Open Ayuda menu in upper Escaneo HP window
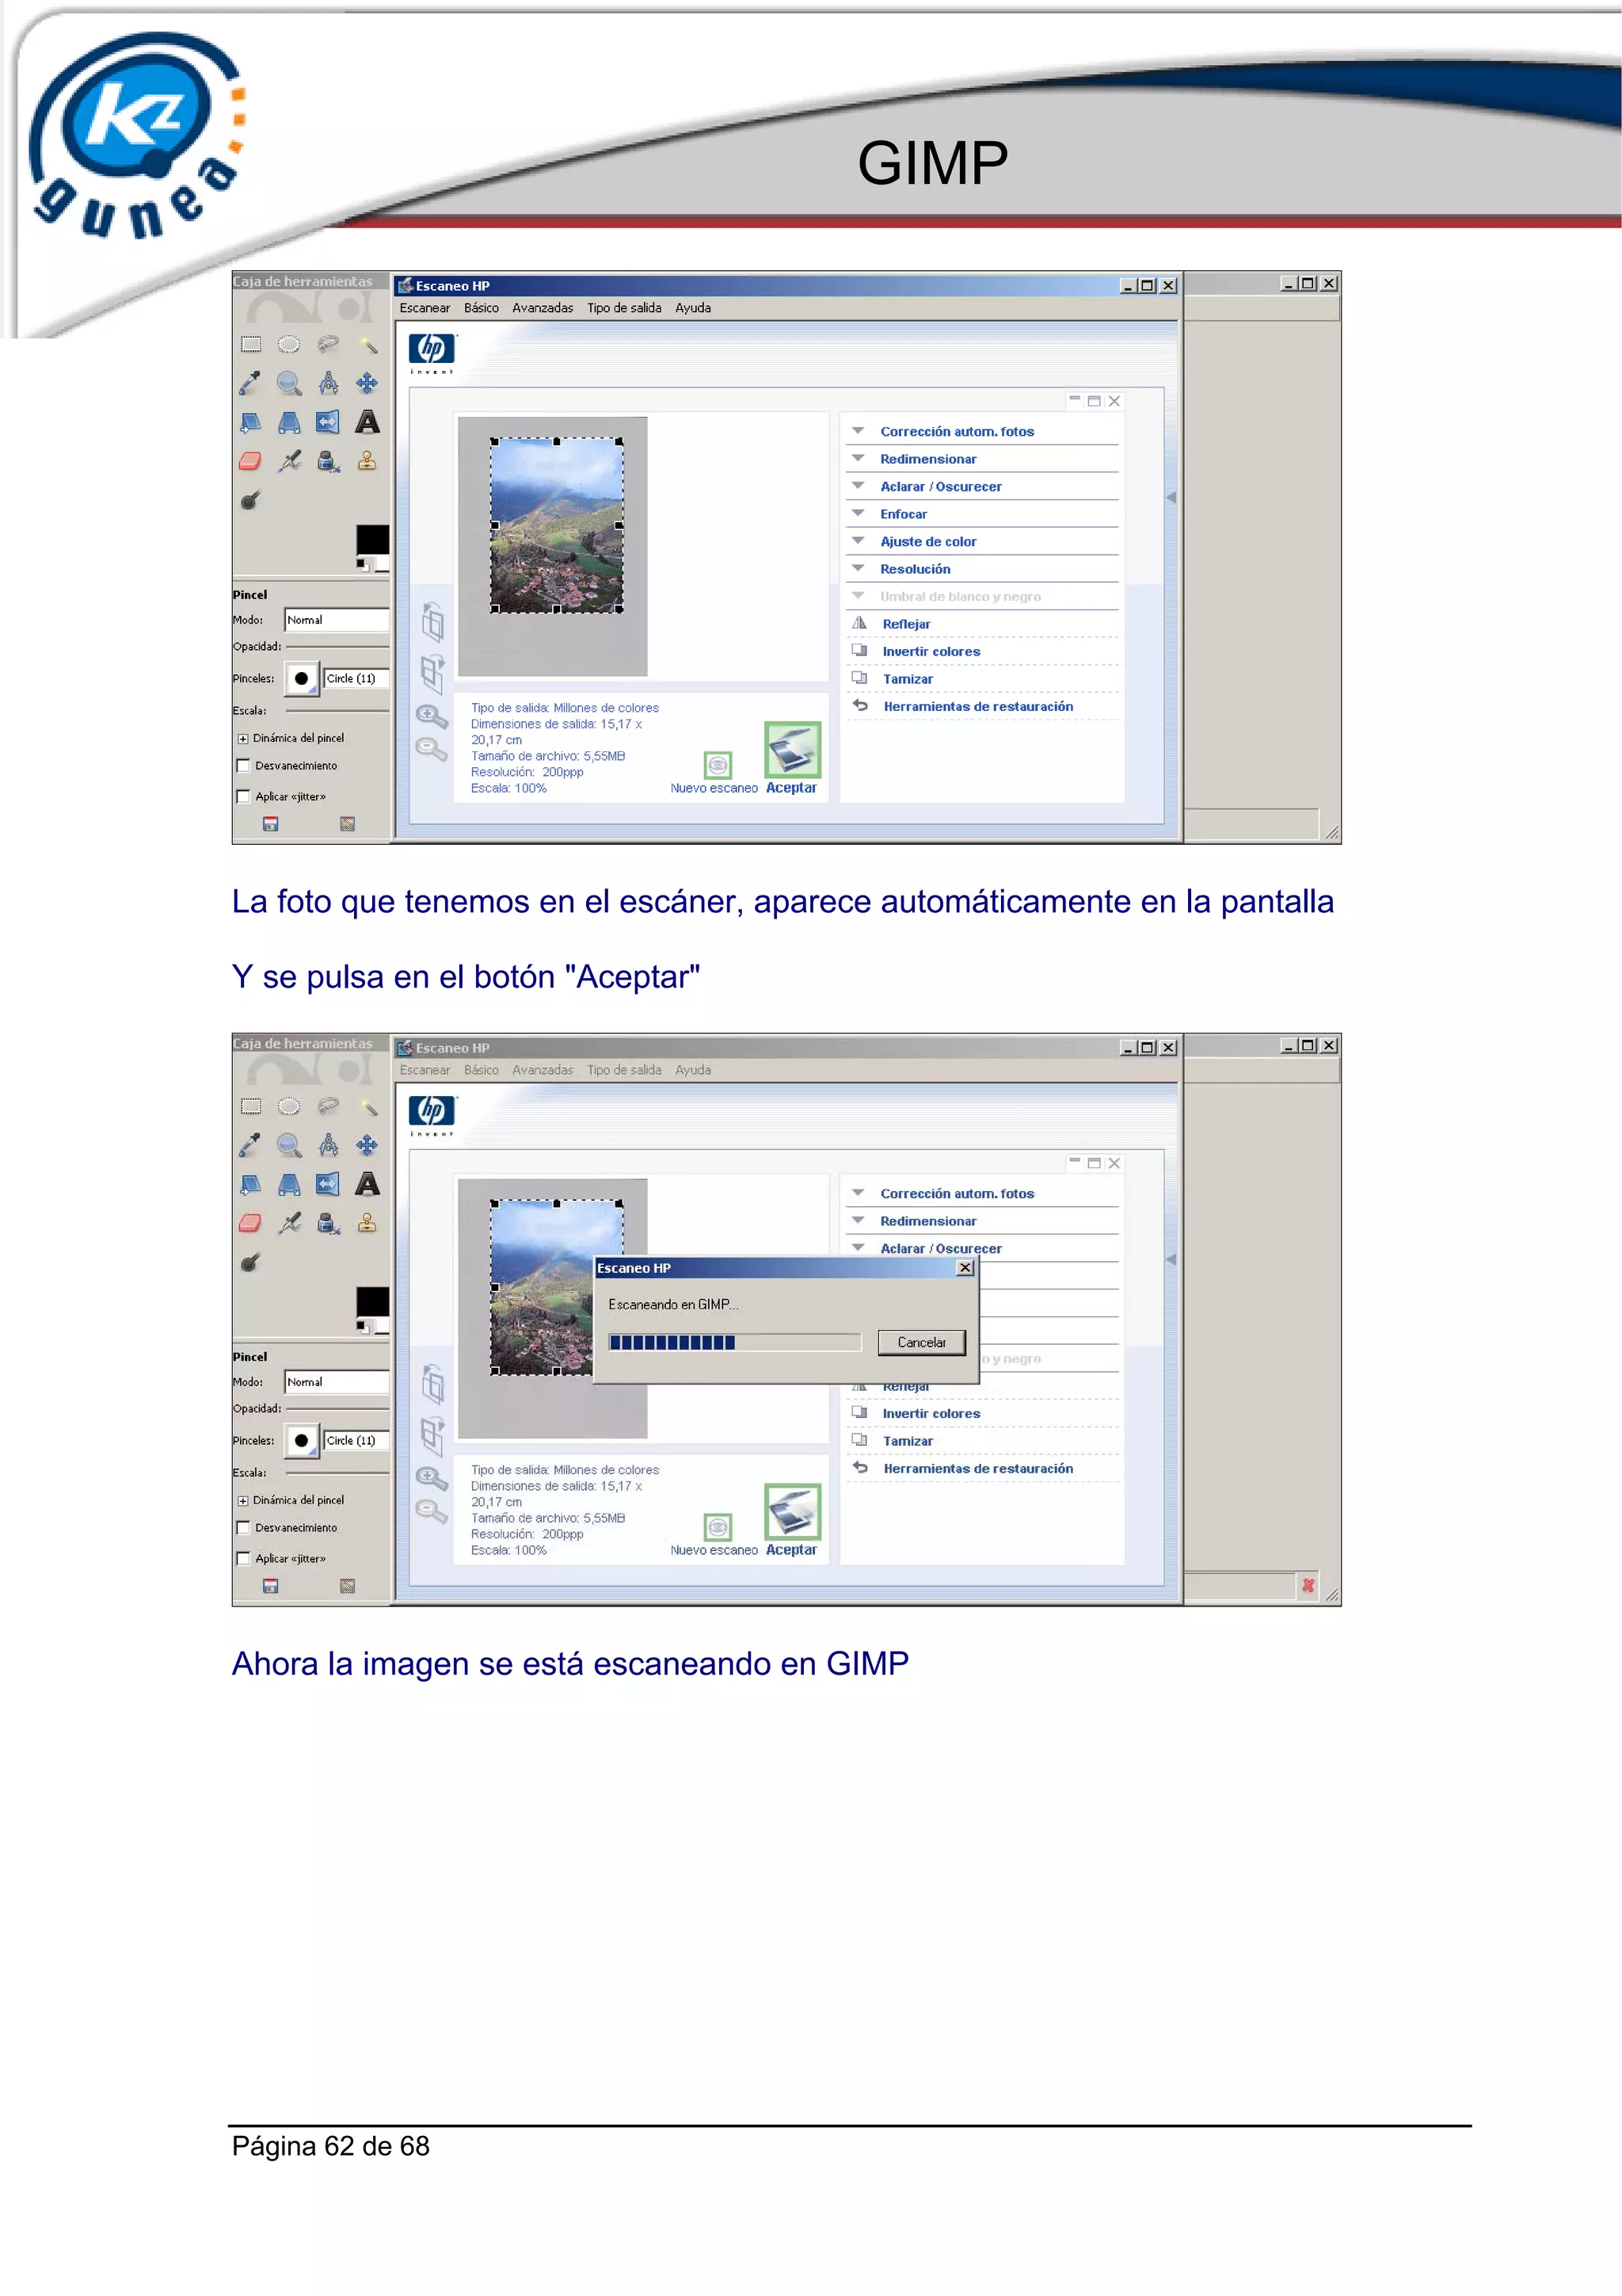Image resolution: width=1622 pixels, height=2296 pixels. [692, 308]
